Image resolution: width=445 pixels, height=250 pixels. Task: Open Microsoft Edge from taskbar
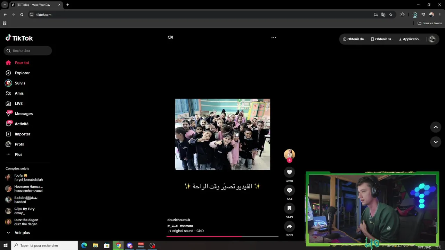(x=84, y=245)
